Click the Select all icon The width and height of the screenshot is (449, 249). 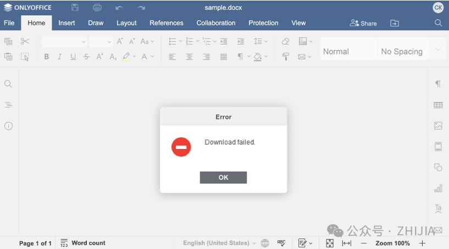(x=25, y=57)
